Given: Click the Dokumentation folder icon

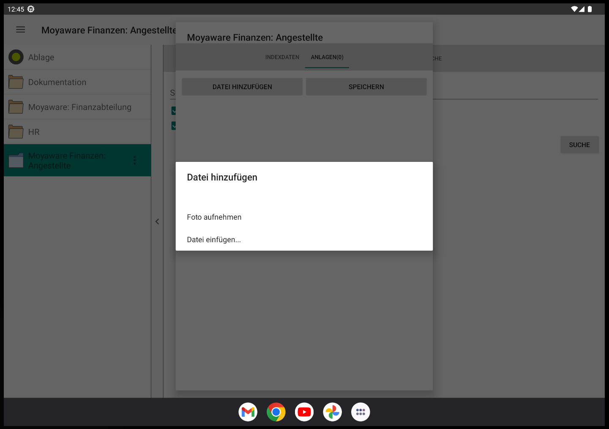Looking at the screenshot, I should click(x=16, y=82).
